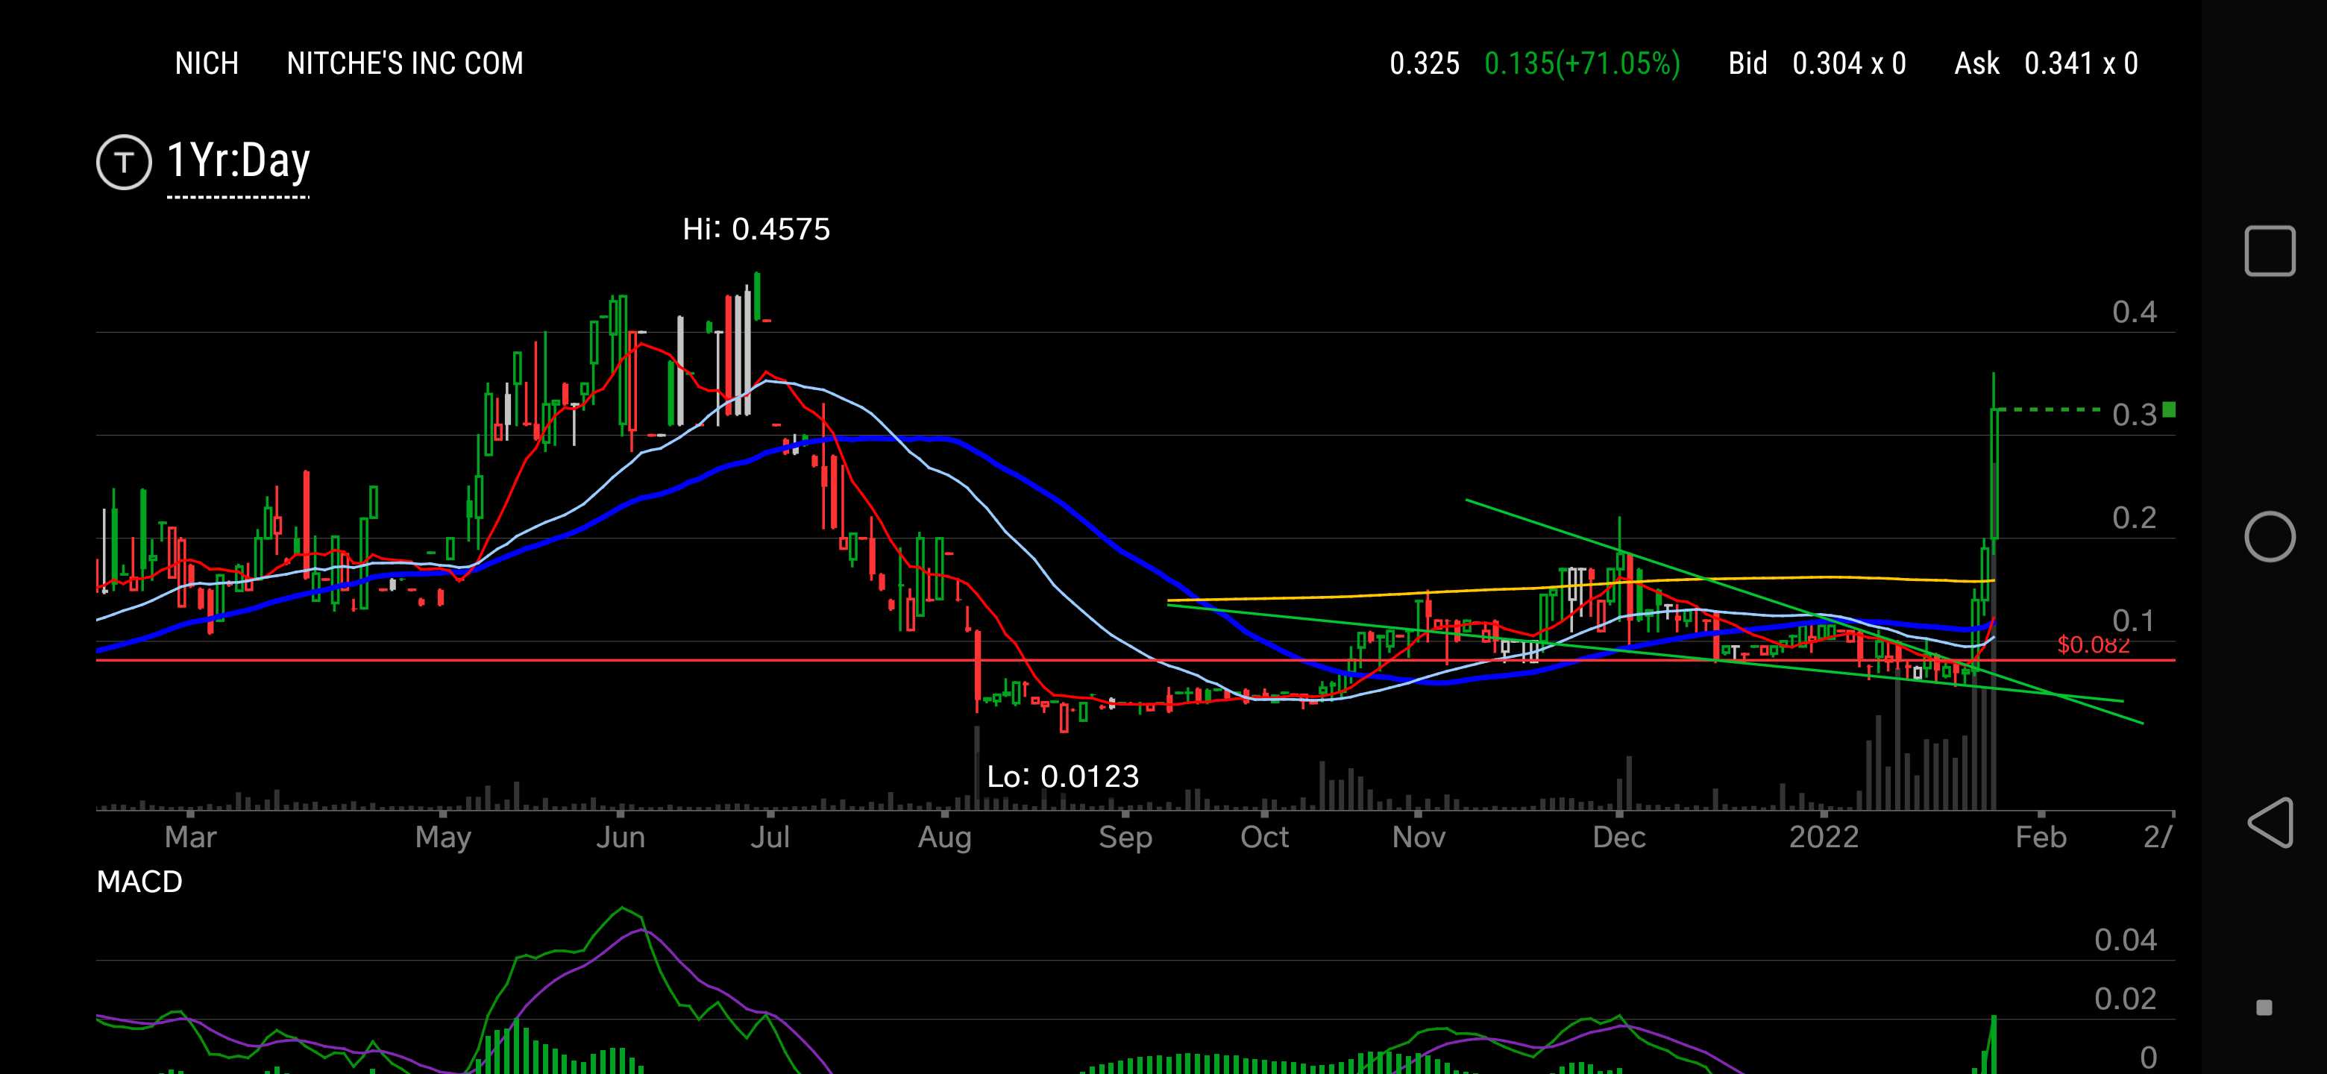Tap the Ask 0.341 x 0 quote

[2046, 63]
